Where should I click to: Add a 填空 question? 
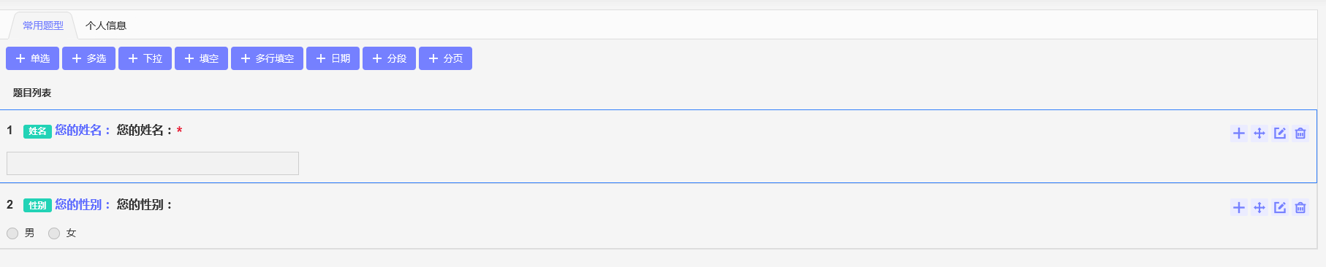click(x=201, y=58)
